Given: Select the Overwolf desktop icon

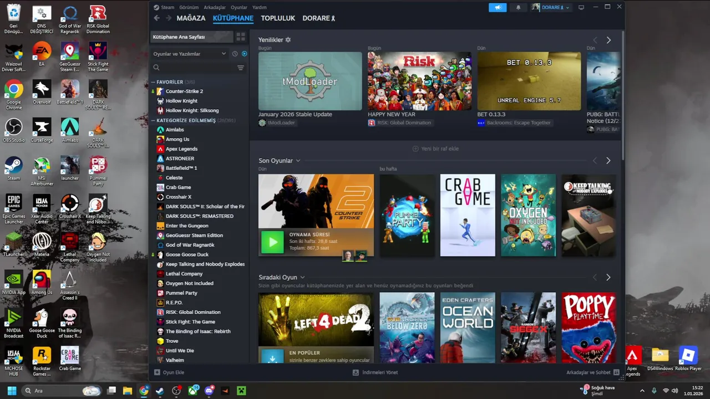Looking at the screenshot, I should click(42, 93).
